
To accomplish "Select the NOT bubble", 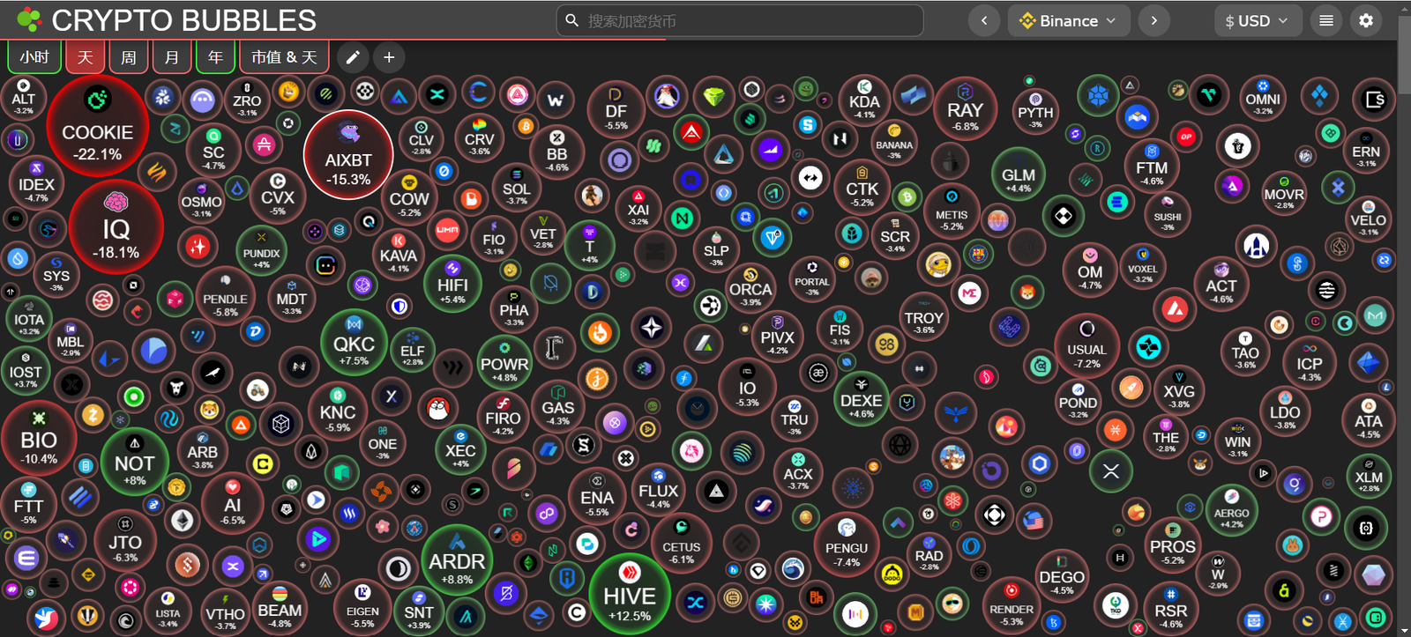I will [x=135, y=462].
